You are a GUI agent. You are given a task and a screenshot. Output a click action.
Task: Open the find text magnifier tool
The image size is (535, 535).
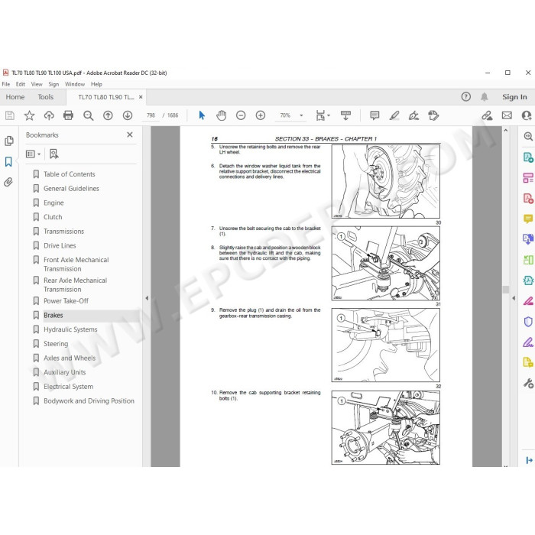coord(89,115)
